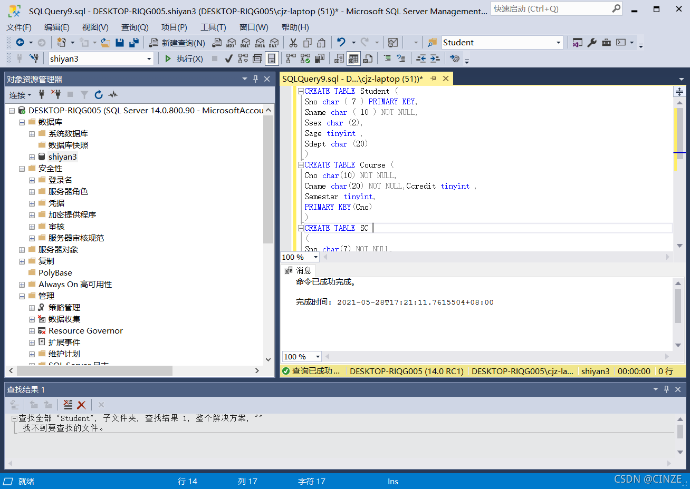
Task: Close the SQLQuery9.sql tab
Action: tap(446, 79)
